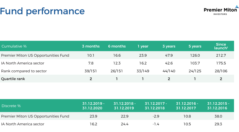239x132 pixels.
Task: Select discrete fund value 23.9 for 2019-2020
Action: (94, 116)
